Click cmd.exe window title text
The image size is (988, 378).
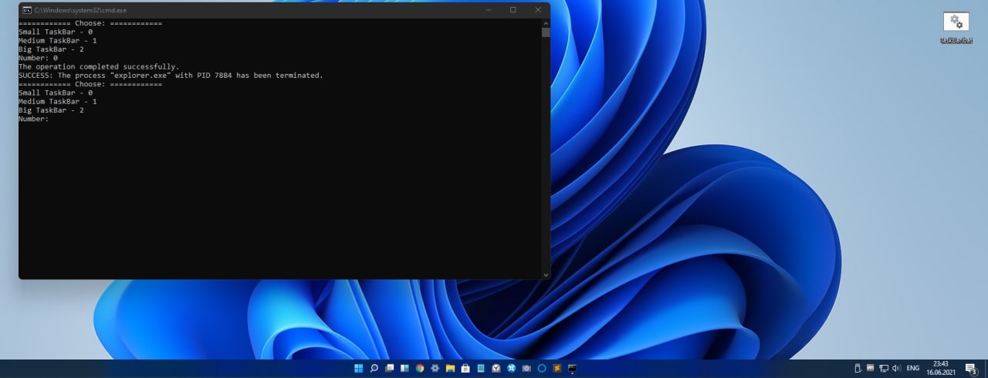coord(80,10)
